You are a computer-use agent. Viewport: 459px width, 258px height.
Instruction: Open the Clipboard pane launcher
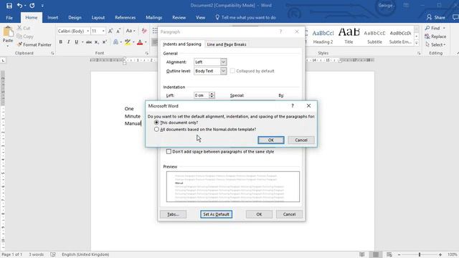click(x=52, y=53)
